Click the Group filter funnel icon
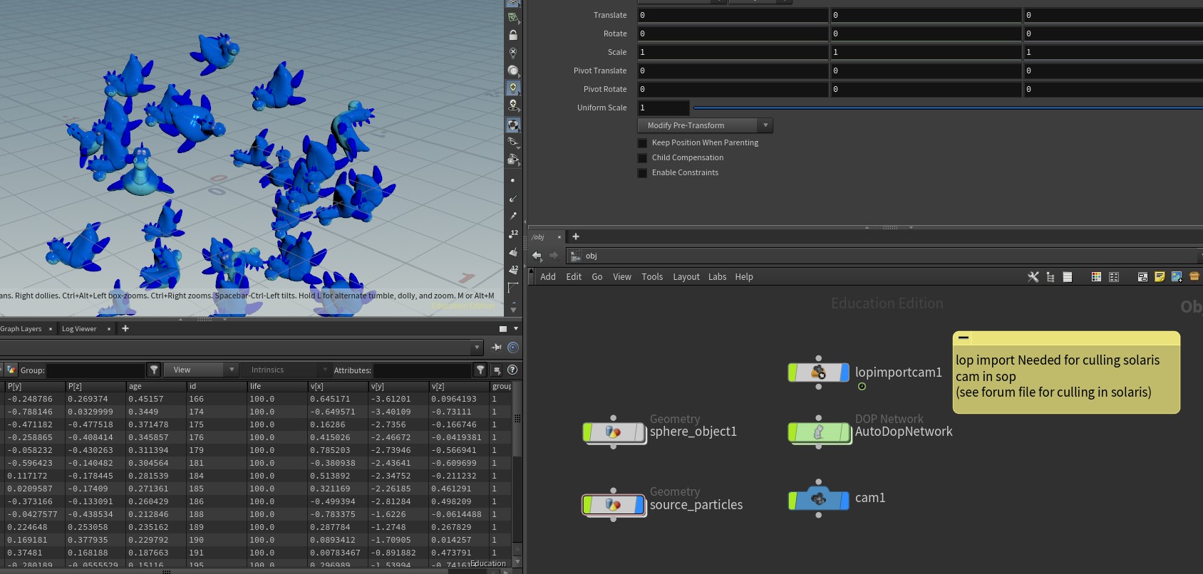The width and height of the screenshot is (1203, 574). click(x=154, y=370)
